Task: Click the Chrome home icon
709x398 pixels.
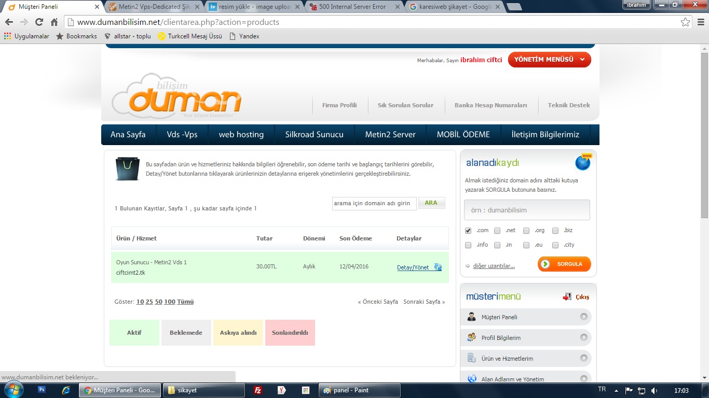Action: click(x=54, y=22)
